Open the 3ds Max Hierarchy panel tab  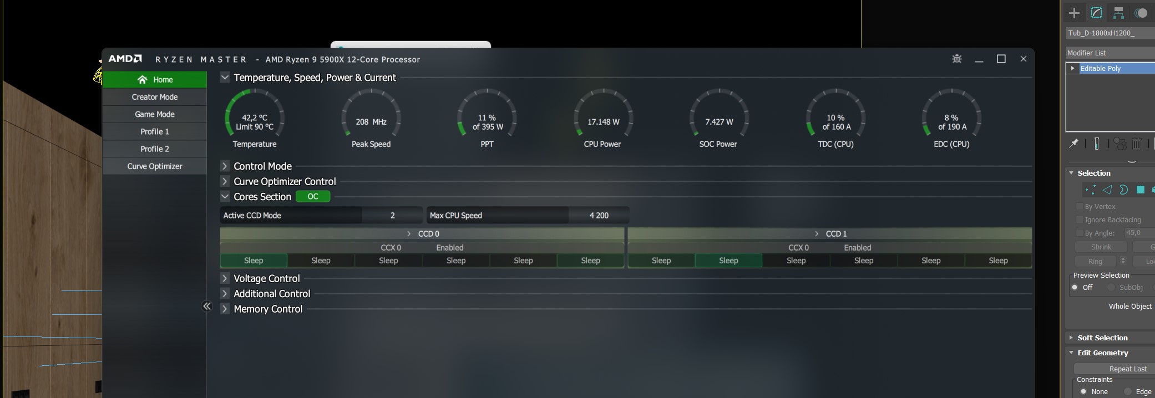[x=1119, y=13]
